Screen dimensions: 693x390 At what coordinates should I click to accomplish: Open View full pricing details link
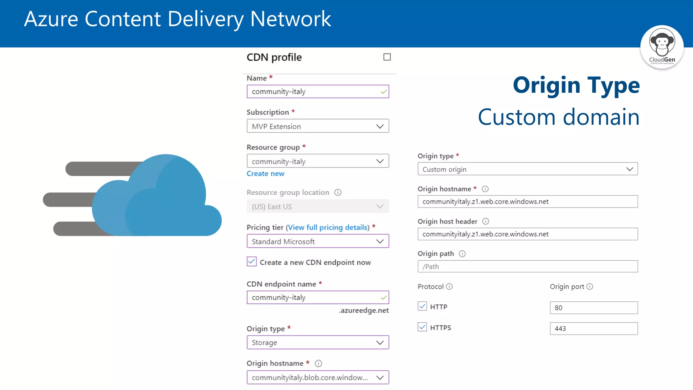coord(328,227)
